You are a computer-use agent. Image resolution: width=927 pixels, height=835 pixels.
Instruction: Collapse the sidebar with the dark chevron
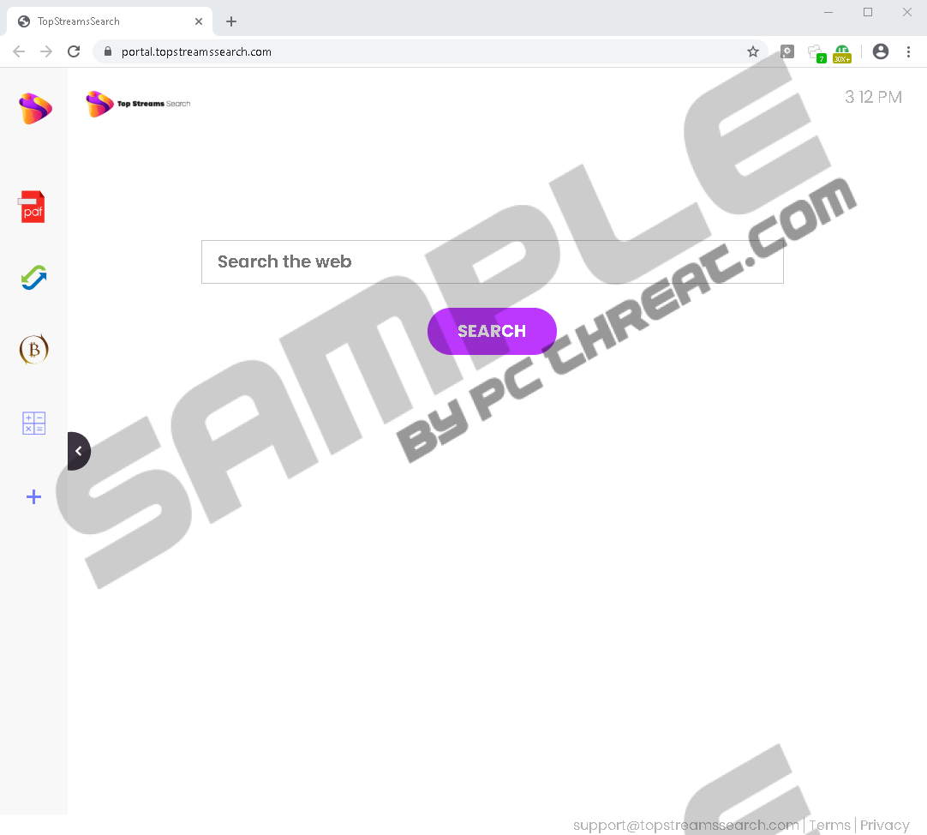78,451
